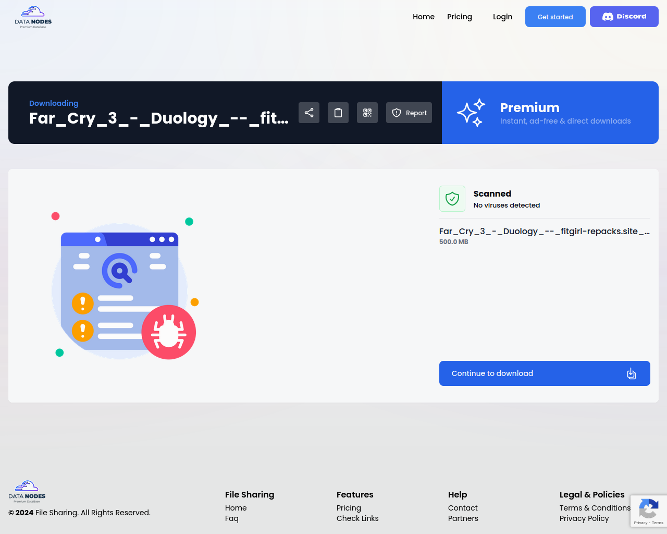
Task: Click the large file title in dark banner
Action: [x=159, y=118]
